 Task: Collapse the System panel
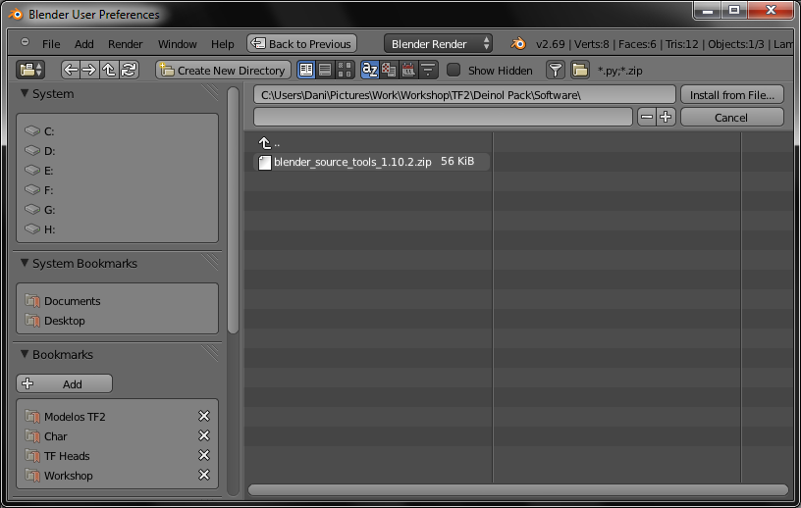coord(25,94)
